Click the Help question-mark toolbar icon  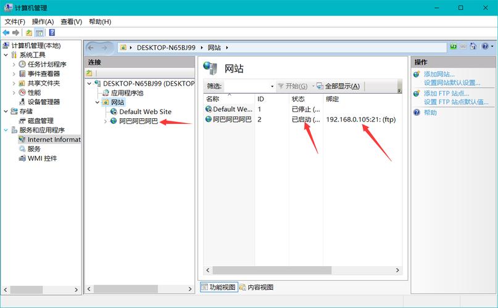point(52,33)
